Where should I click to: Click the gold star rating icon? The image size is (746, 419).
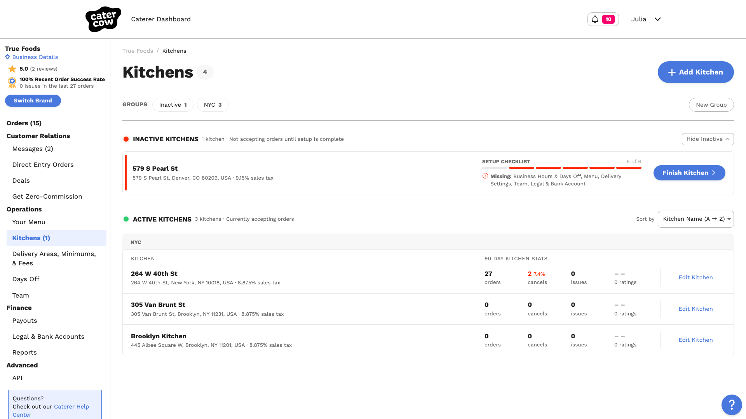[x=12, y=69]
